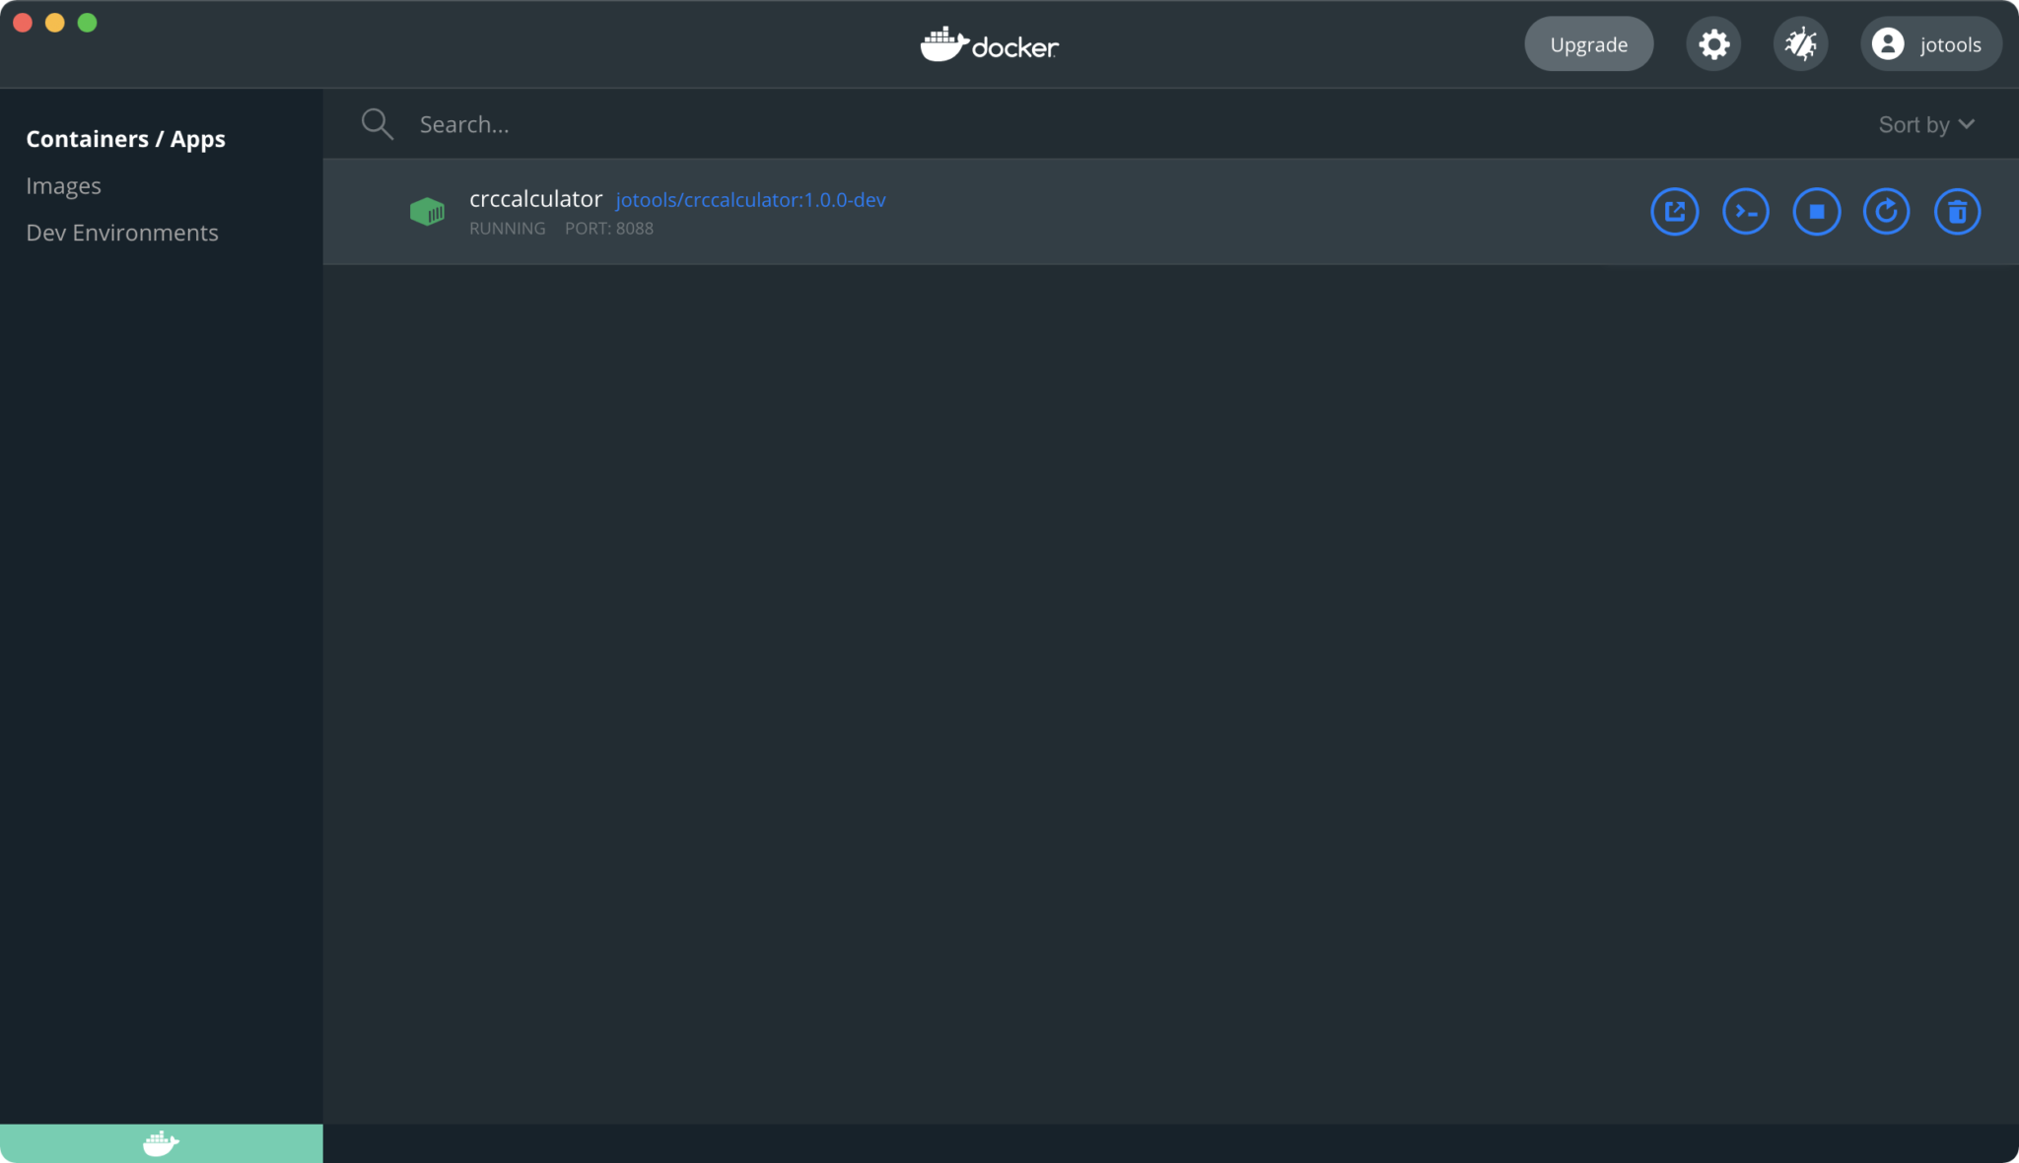Open Docker settings gear
Viewport: 2019px width, 1163px height.
click(1713, 44)
